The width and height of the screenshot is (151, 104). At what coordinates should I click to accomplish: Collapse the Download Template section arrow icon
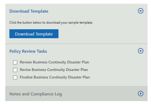[141, 11]
